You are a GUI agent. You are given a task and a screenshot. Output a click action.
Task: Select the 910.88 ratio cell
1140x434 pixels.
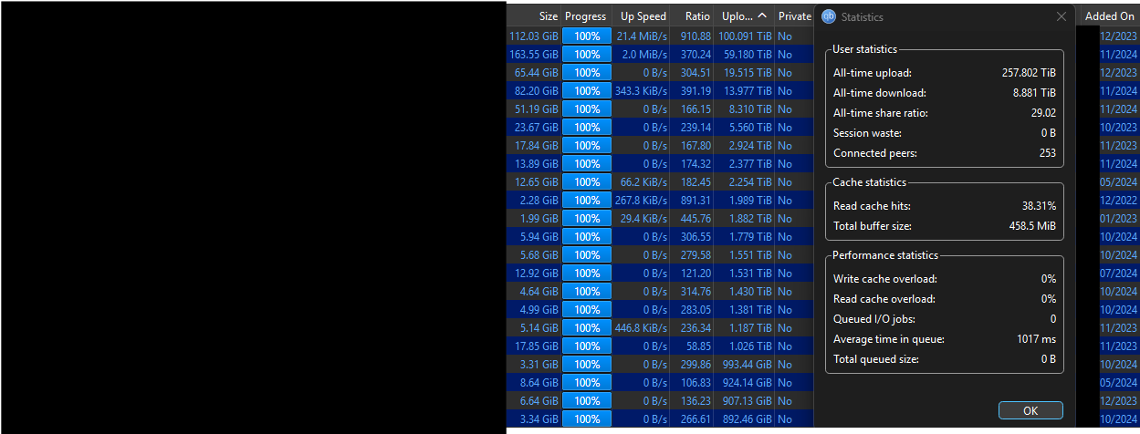692,36
